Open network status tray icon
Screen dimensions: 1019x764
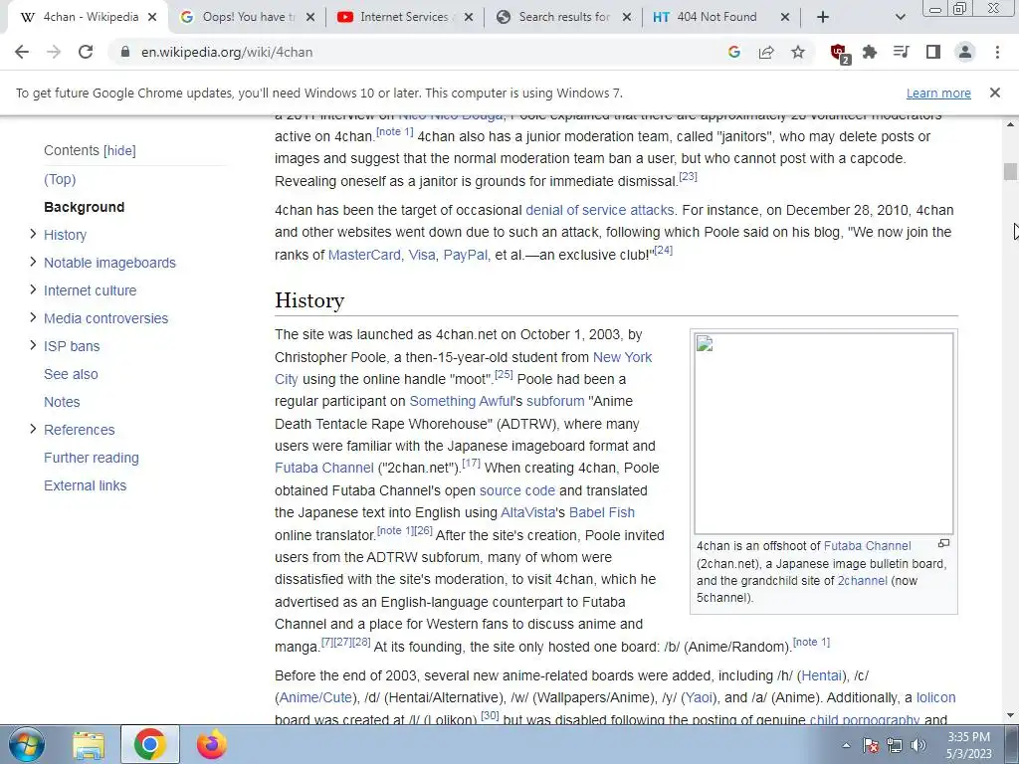tap(895, 745)
